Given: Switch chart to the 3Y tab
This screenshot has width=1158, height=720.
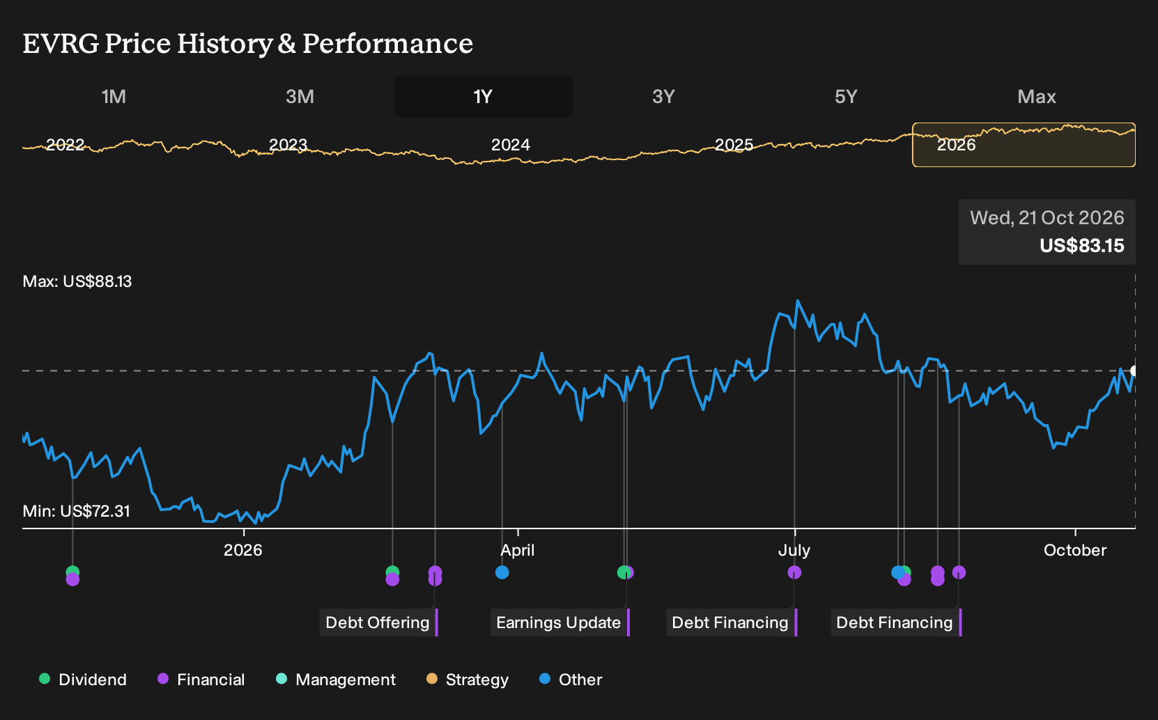Looking at the screenshot, I should pos(663,96).
